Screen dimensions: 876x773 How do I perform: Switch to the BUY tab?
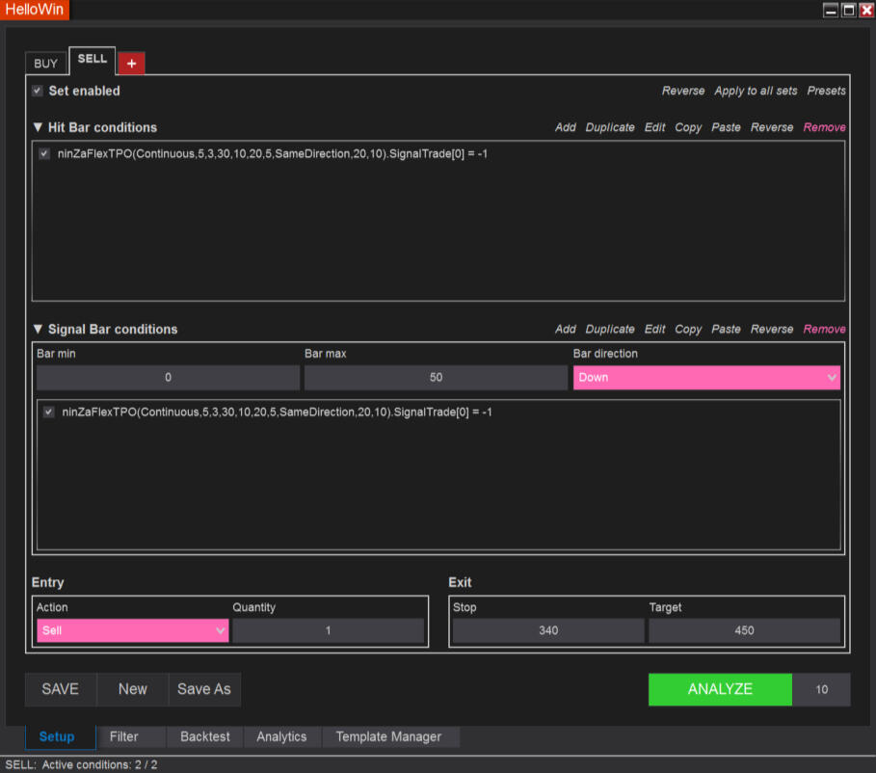click(x=46, y=64)
